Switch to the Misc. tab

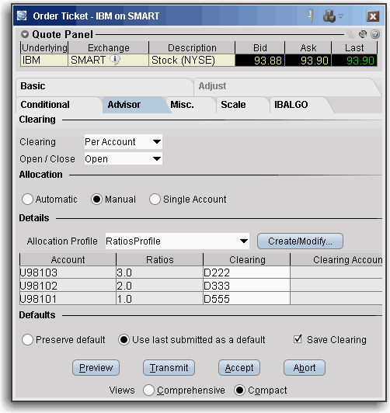pos(192,105)
